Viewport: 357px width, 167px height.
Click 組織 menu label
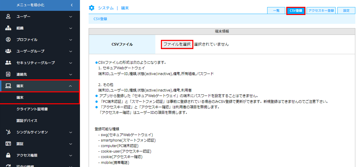[x=20, y=28]
